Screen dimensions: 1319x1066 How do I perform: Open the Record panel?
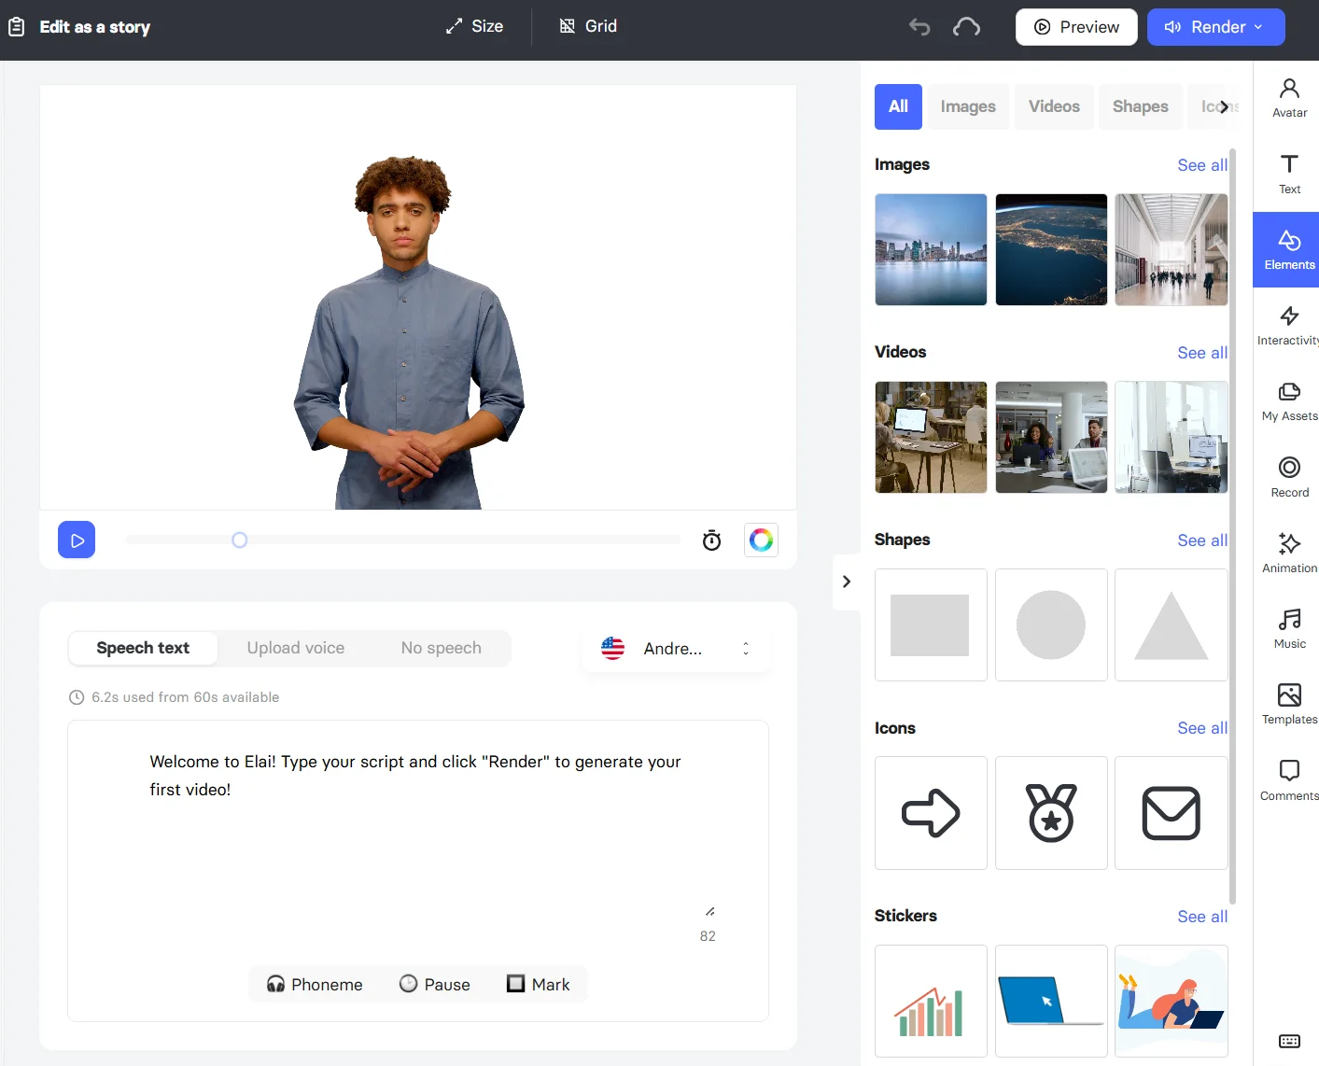(x=1289, y=477)
